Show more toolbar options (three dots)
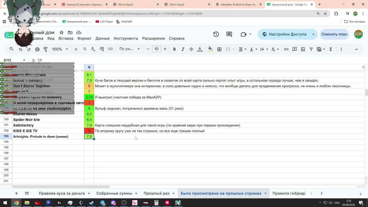 click(341, 49)
